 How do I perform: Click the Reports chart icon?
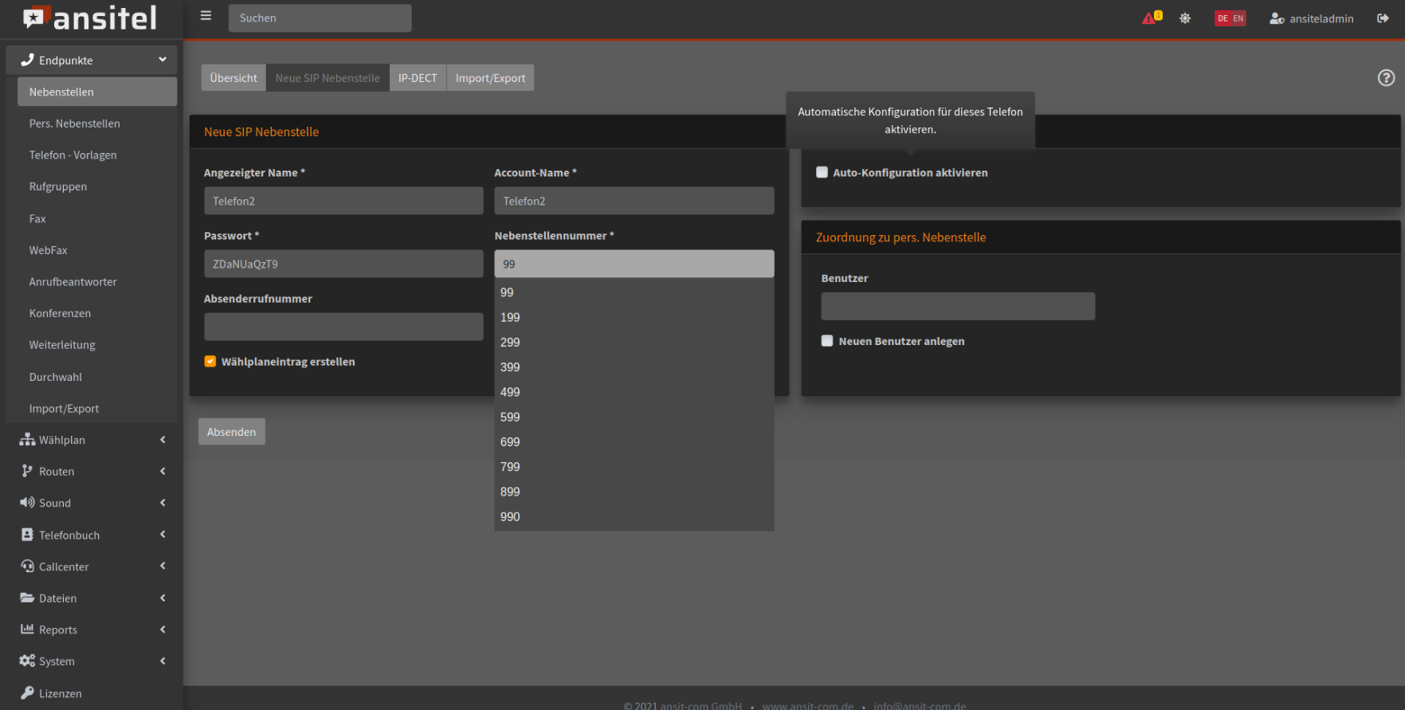(27, 630)
